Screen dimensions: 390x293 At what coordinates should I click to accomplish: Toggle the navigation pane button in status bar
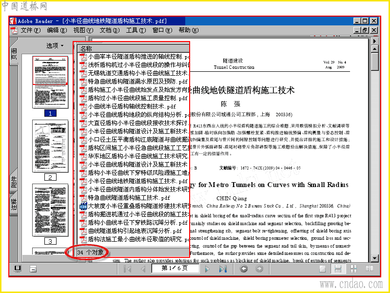tap(18, 269)
